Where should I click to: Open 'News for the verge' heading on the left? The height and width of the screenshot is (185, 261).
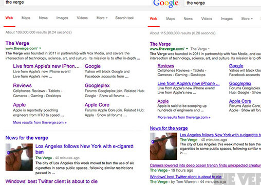27,138
